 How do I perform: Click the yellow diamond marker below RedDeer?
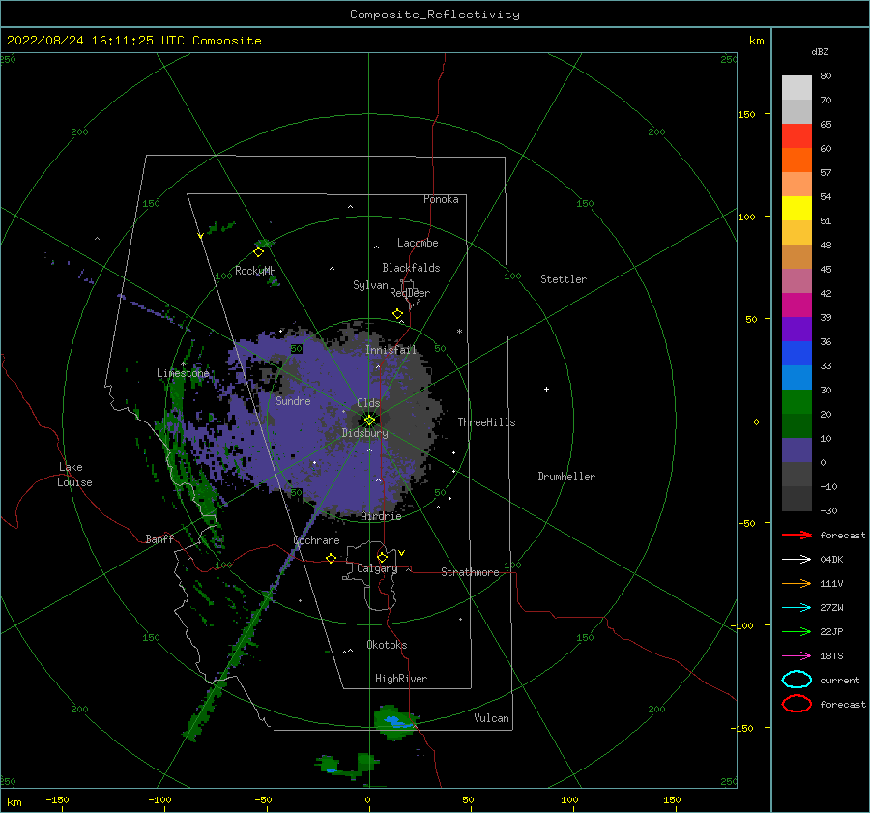397,314
